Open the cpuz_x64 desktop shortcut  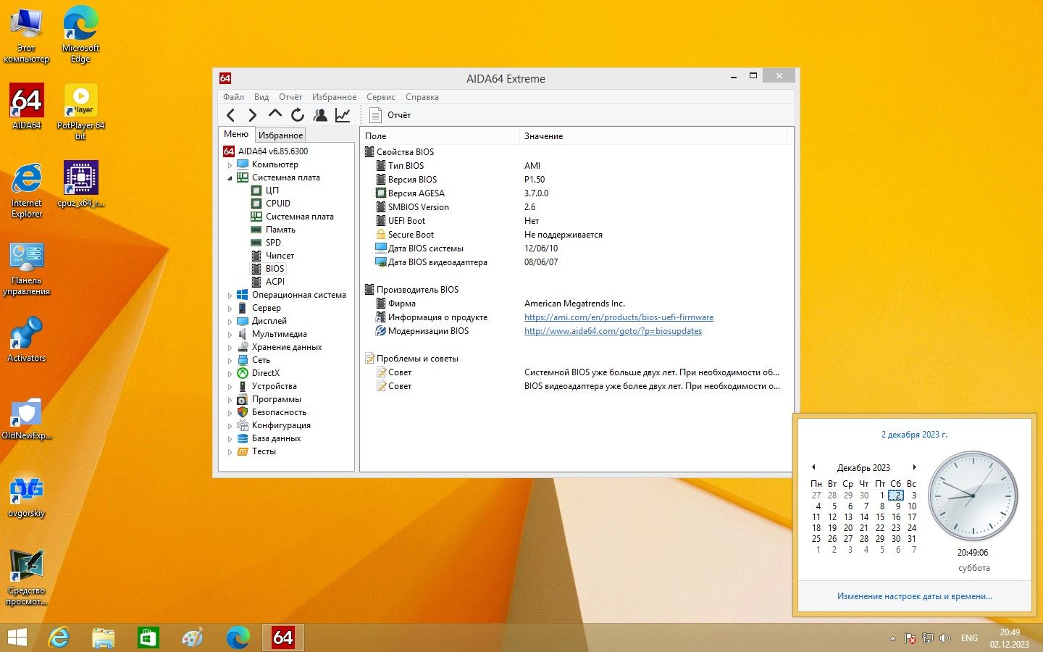pyautogui.click(x=80, y=184)
